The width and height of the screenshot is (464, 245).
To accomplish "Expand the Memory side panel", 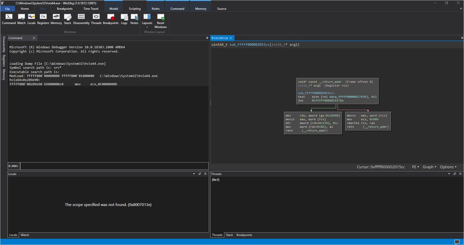I will click(x=4, y=75).
